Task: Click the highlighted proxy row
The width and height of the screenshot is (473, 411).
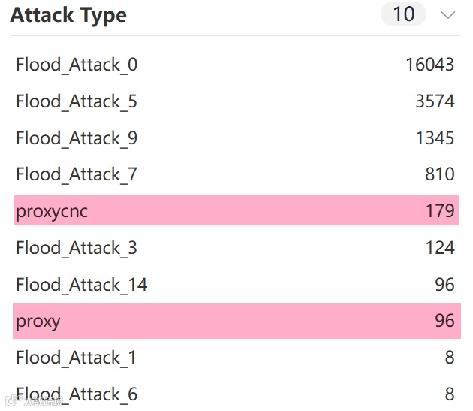Action: pyautogui.click(x=236, y=321)
